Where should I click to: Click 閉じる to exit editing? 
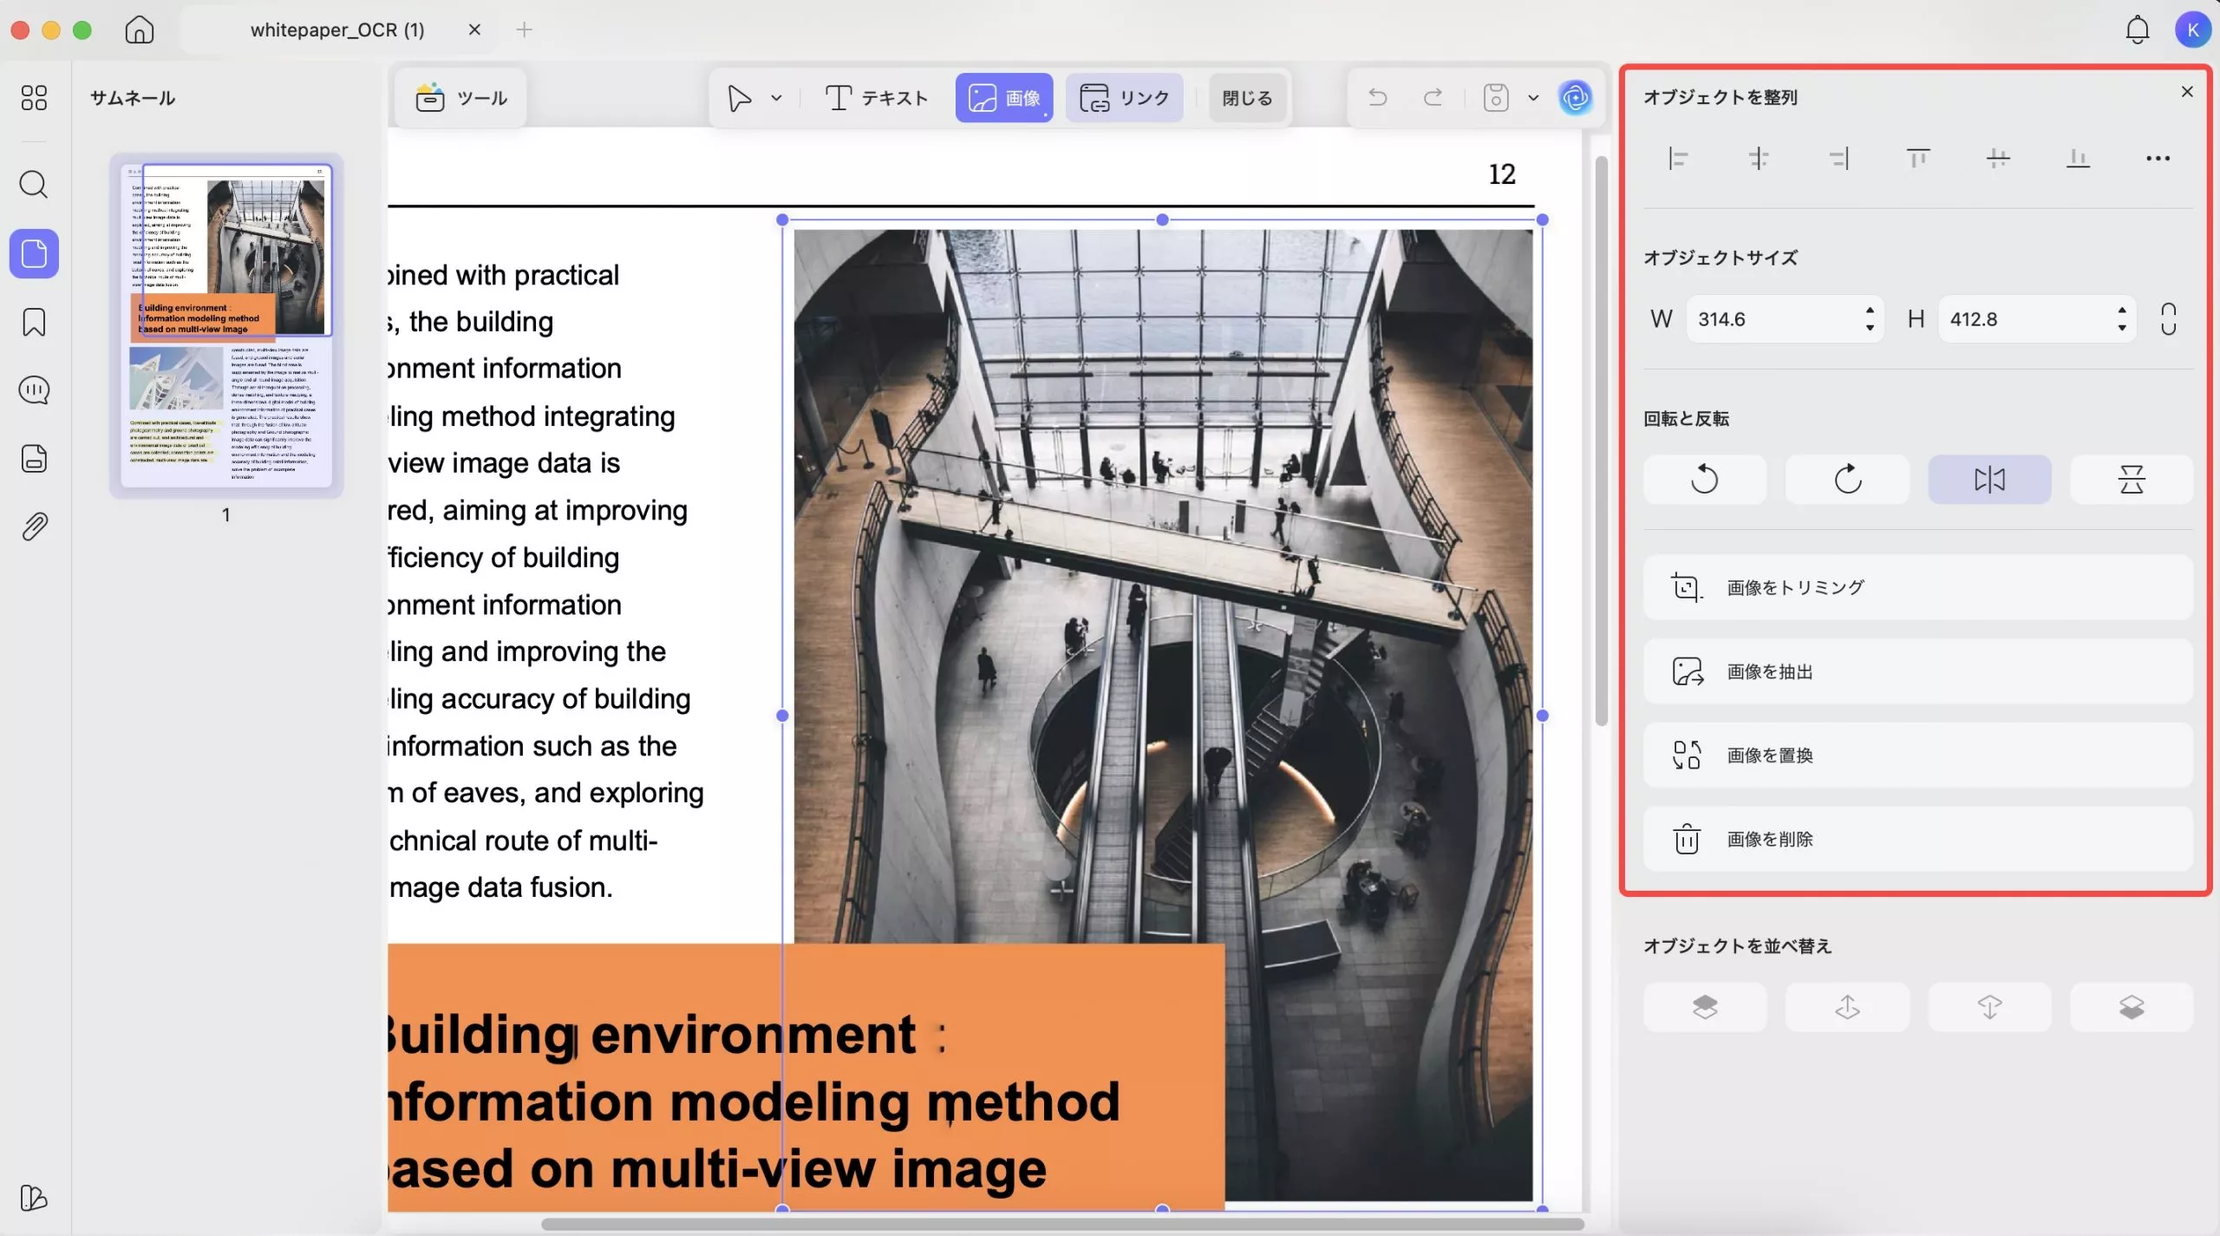point(1247,98)
